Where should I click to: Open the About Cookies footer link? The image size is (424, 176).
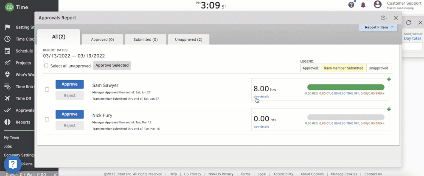coord(312,174)
